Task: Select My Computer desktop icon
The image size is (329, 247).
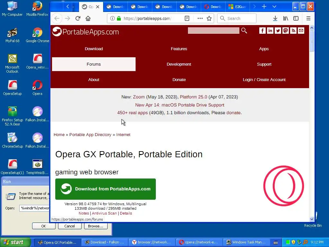Action: (13, 9)
